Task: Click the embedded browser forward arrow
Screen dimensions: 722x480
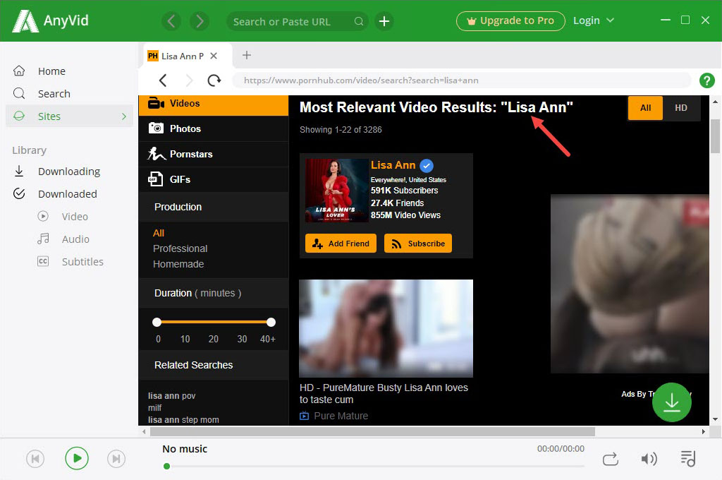Action: pyautogui.click(x=189, y=80)
